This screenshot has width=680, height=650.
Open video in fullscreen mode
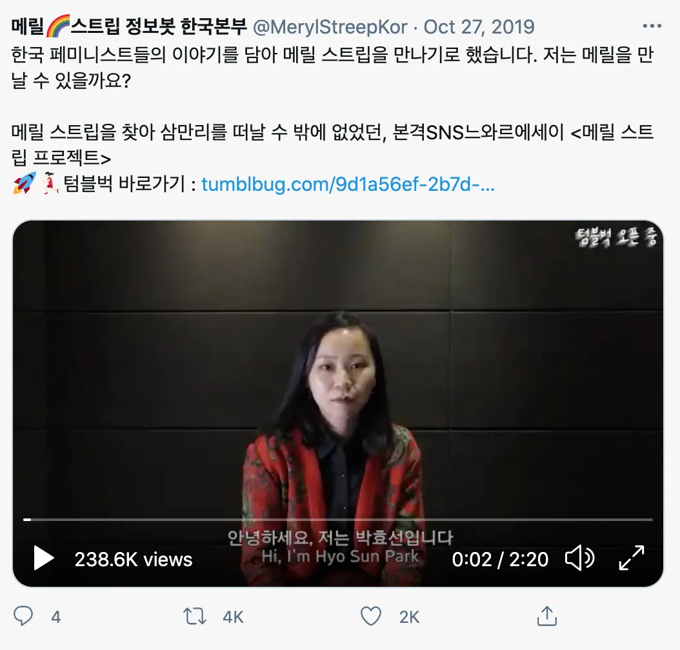tap(632, 558)
